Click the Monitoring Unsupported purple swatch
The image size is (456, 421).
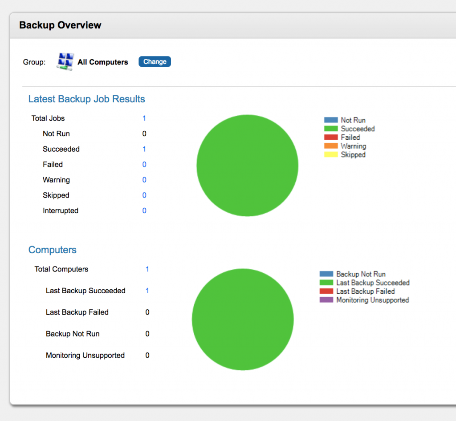[x=326, y=300]
